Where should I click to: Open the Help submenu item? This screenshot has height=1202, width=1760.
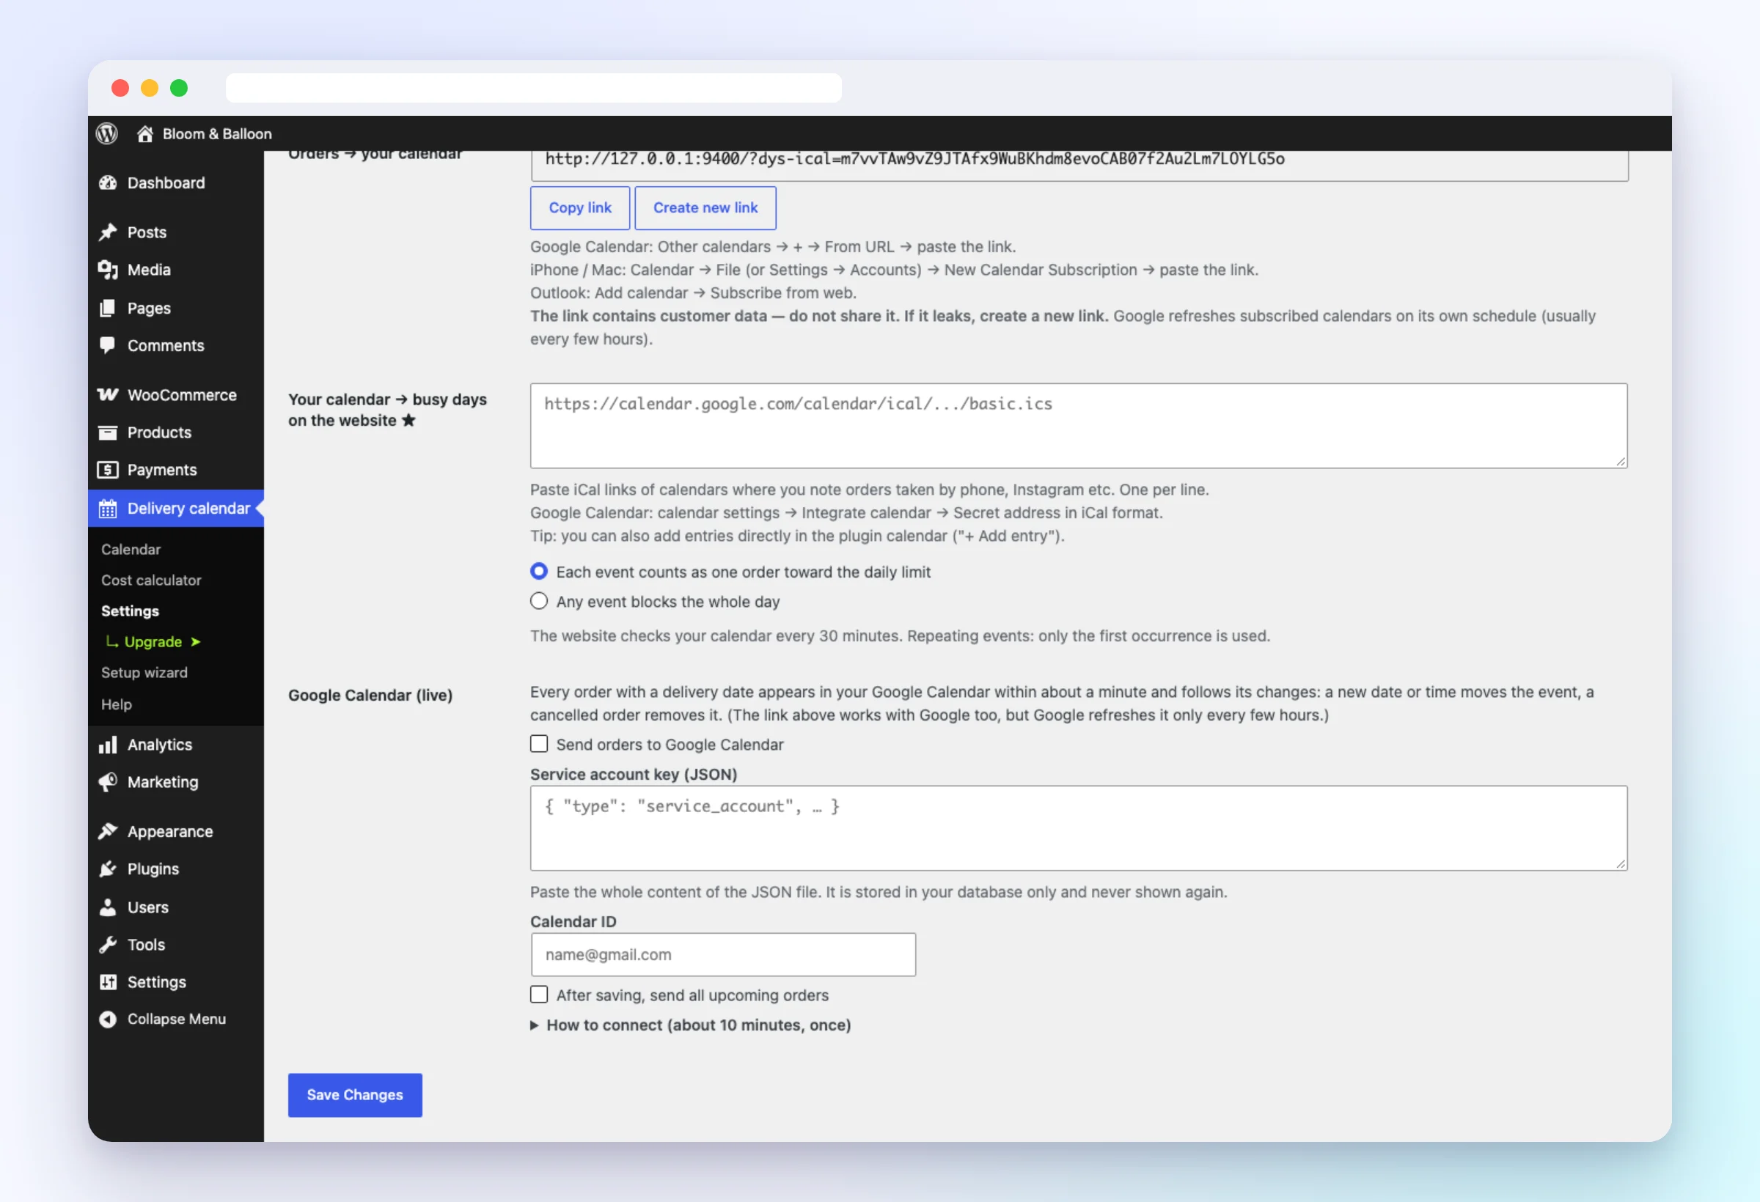(x=117, y=704)
